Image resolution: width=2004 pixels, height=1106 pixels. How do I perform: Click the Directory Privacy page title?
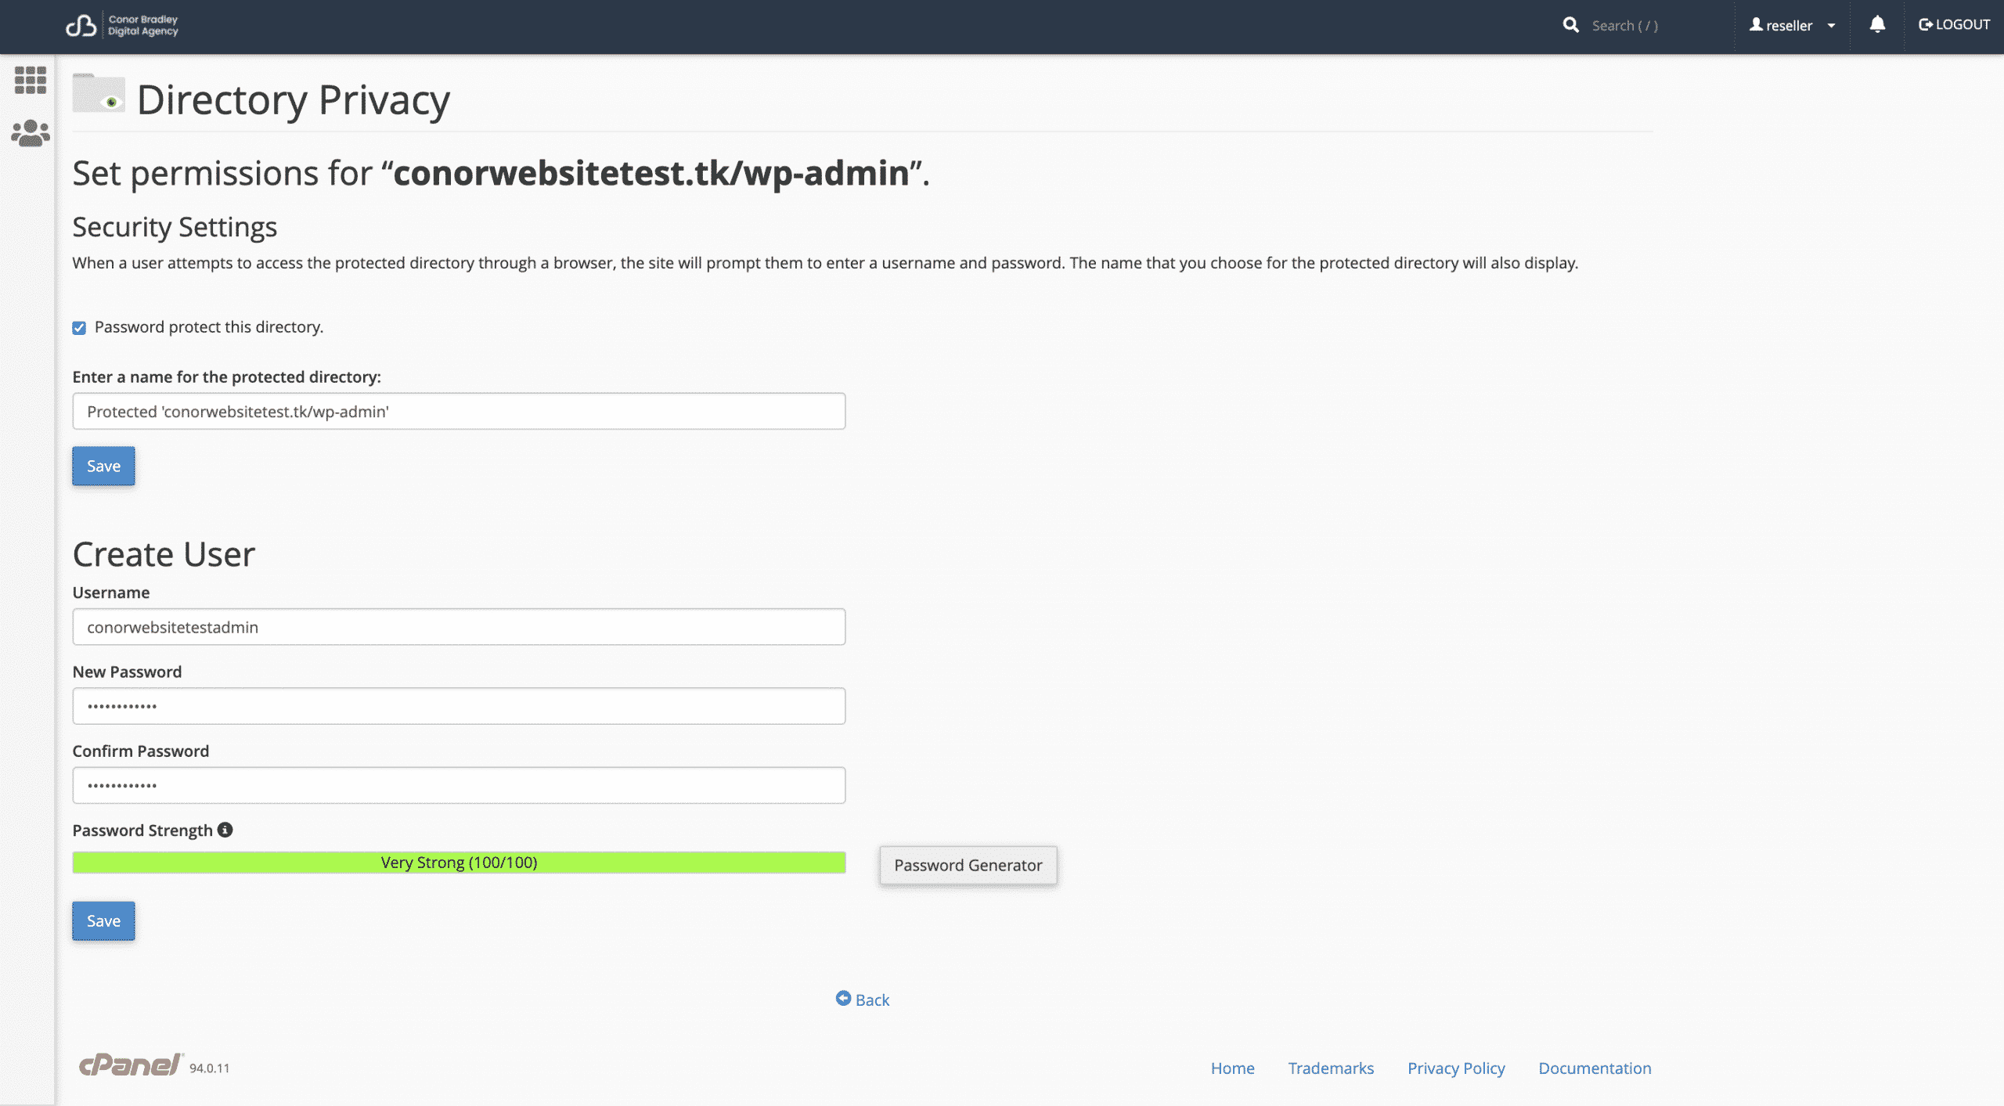[x=294, y=99]
